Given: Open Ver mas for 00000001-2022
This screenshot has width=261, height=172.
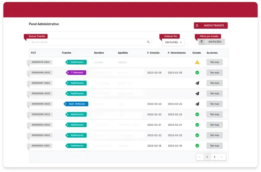Looking at the screenshot, I should click(215, 146).
